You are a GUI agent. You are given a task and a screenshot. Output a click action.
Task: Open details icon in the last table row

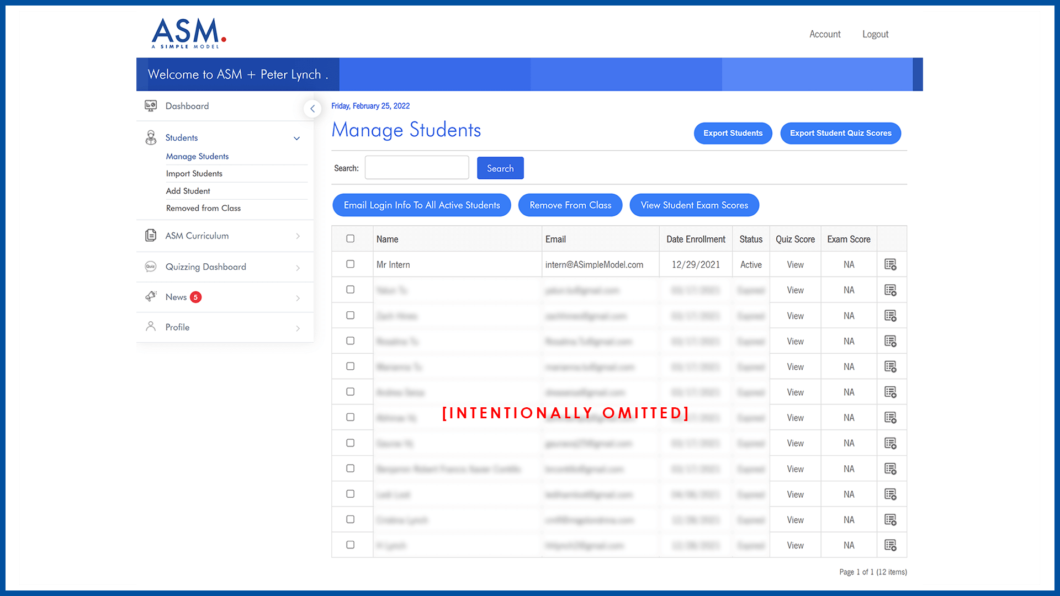pyautogui.click(x=890, y=545)
